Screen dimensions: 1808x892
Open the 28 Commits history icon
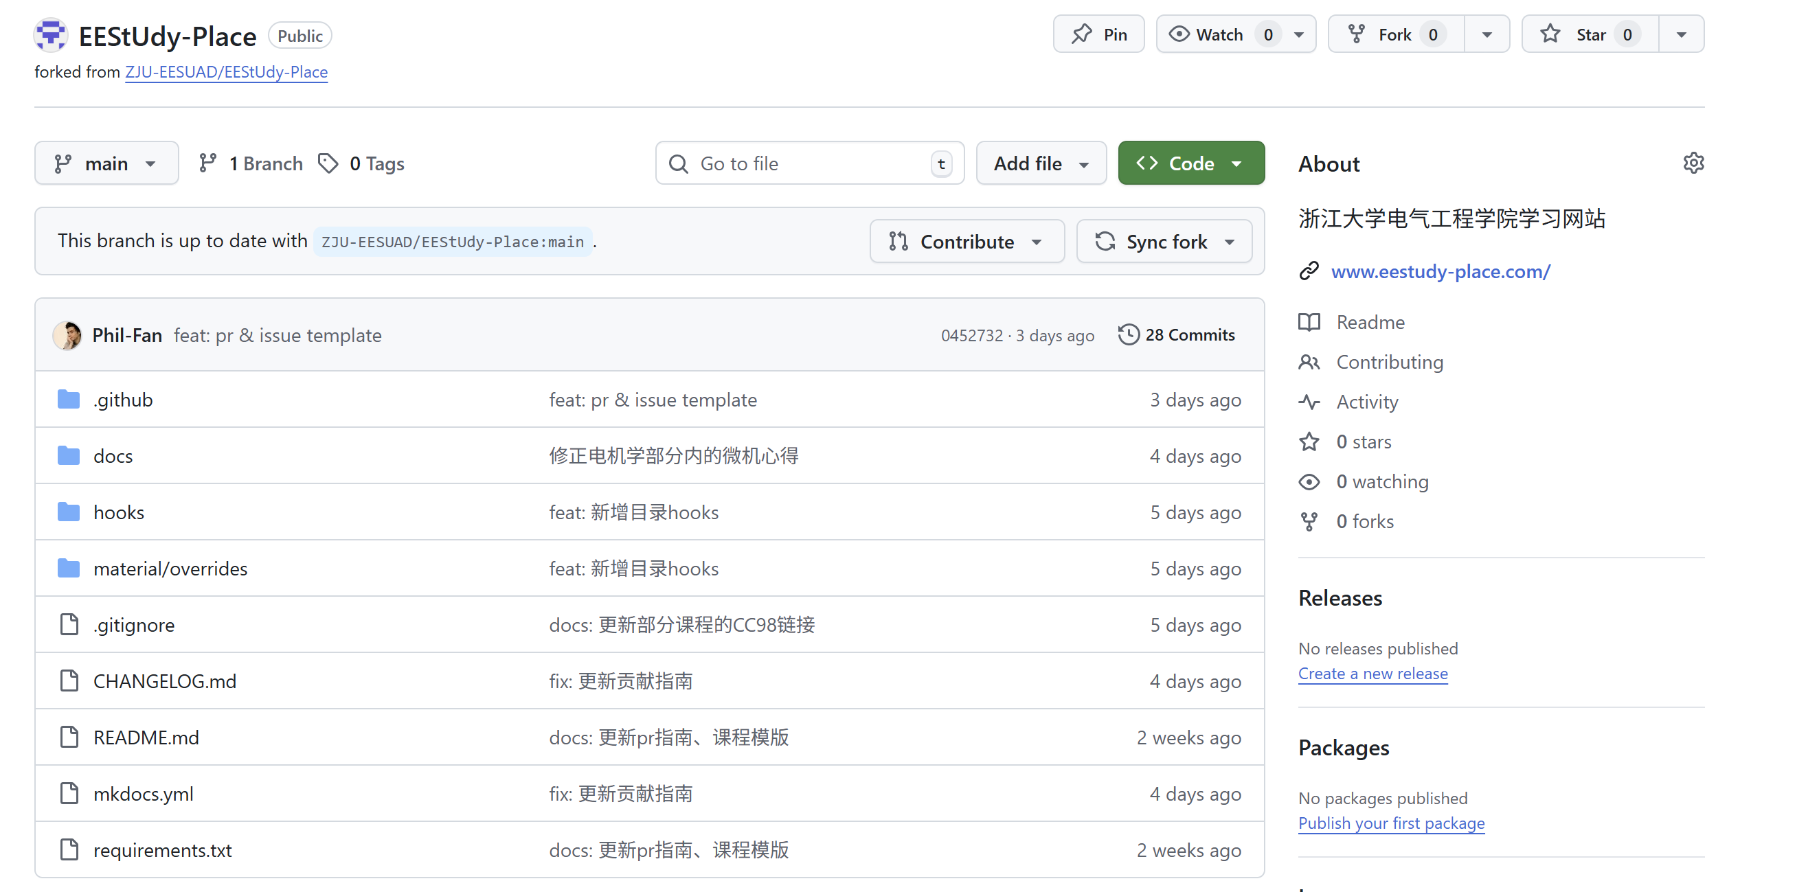[x=1128, y=335]
